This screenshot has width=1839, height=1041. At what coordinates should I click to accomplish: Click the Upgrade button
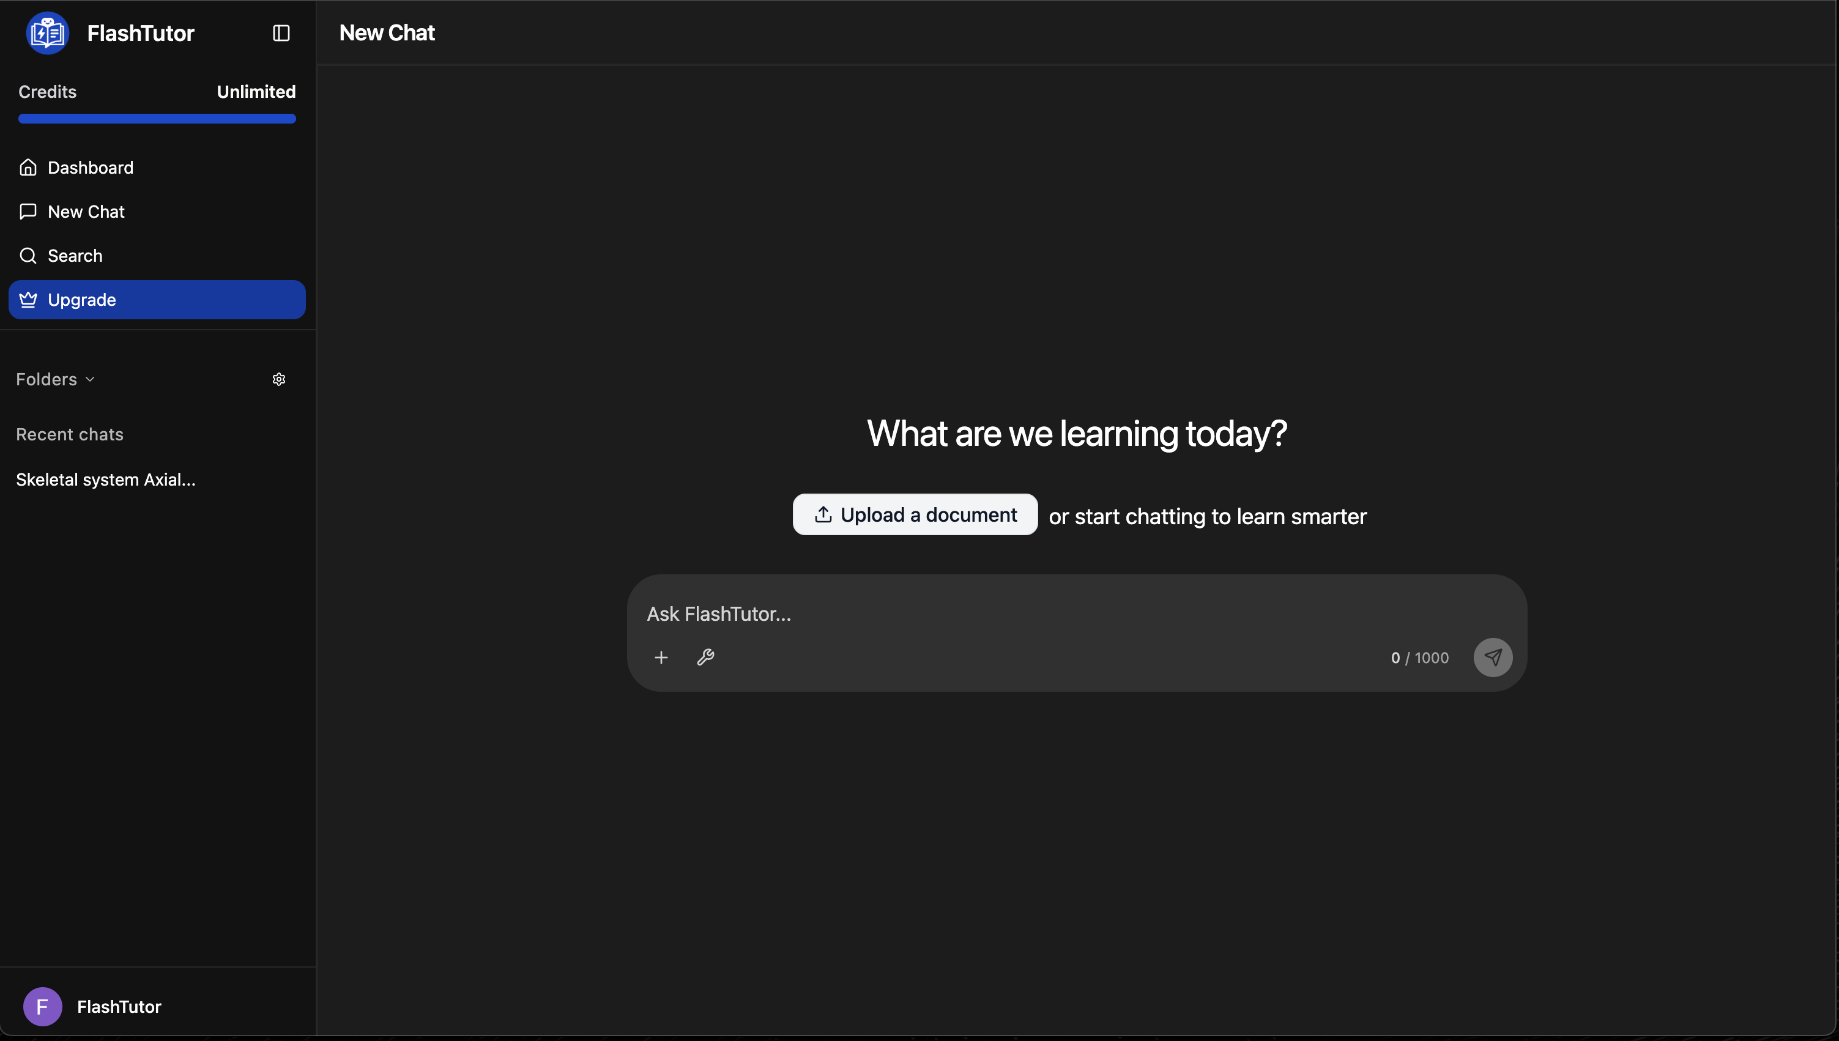[157, 300]
